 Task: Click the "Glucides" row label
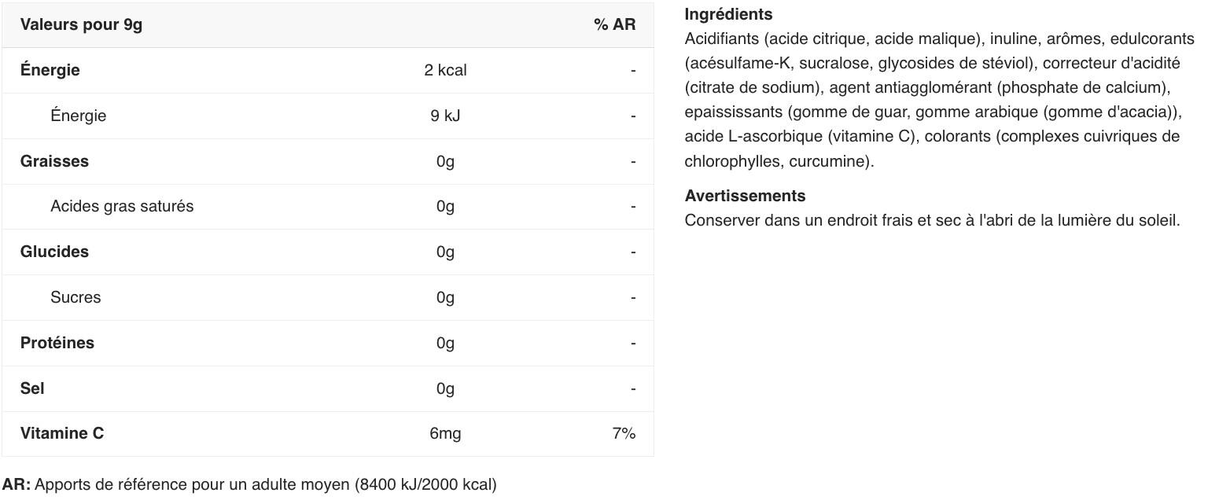point(54,252)
